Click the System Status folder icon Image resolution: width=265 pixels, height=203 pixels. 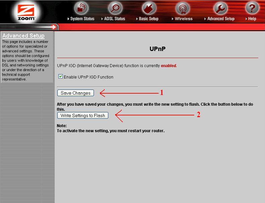coord(82,8)
